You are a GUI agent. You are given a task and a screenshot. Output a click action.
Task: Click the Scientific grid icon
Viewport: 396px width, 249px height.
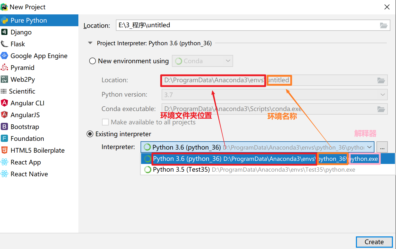coord(4,91)
